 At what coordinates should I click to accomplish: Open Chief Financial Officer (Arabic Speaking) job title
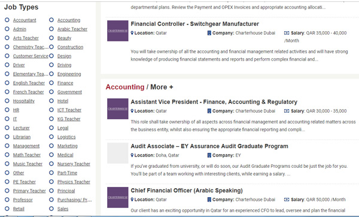click(187, 191)
